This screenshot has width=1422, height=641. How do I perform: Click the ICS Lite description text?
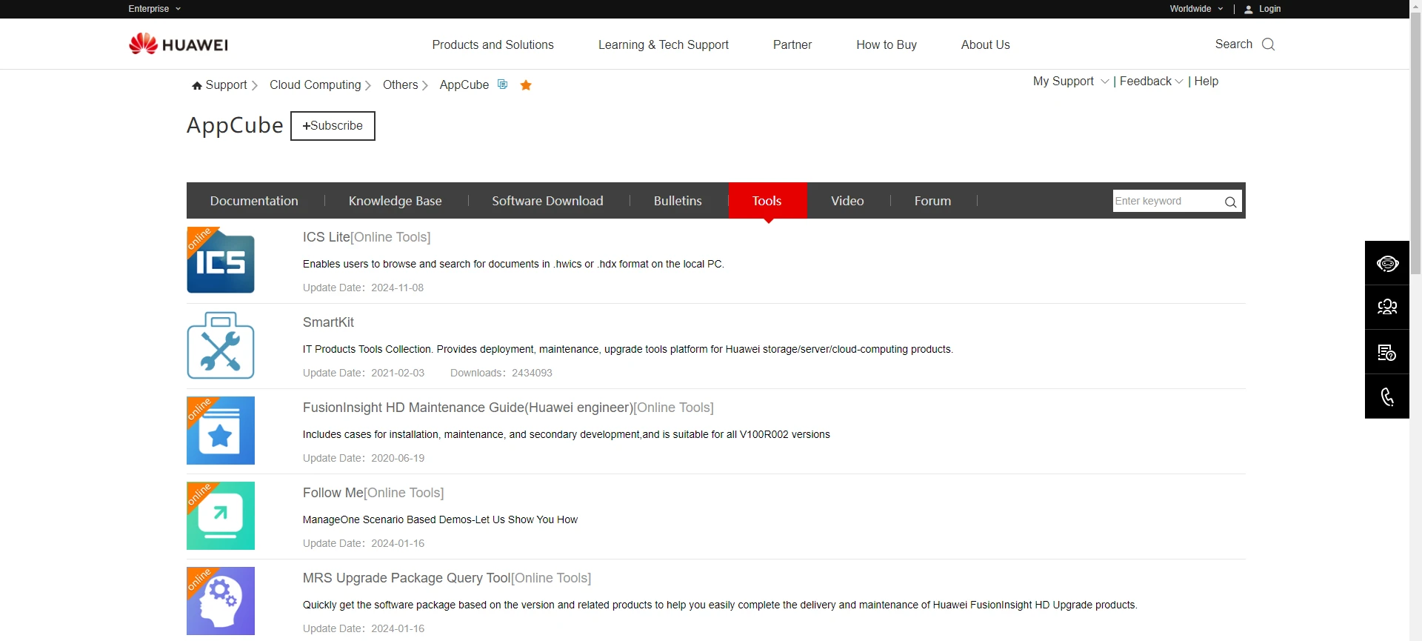pyautogui.click(x=513, y=264)
